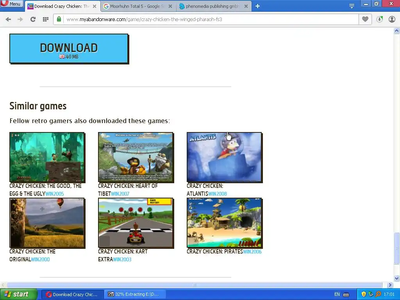Open the Heart of Tibet thumbnail
This screenshot has height=300, width=400.
136,157
